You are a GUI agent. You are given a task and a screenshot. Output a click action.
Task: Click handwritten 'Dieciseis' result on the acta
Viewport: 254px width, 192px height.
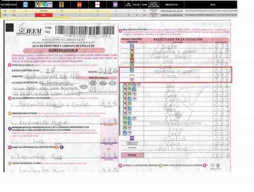173,149
